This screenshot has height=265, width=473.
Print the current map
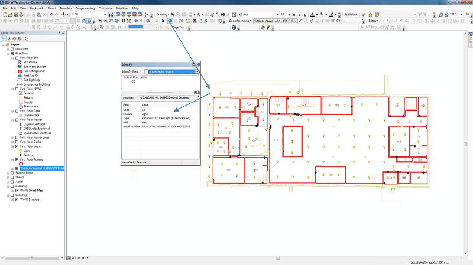[x=21, y=14]
